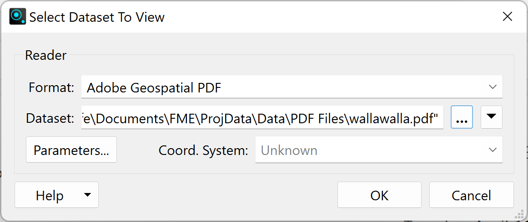Image resolution: width=528 pixels, height=222 pixels.
Task: Click the Coord. System: label
Action: click(203, 150)
